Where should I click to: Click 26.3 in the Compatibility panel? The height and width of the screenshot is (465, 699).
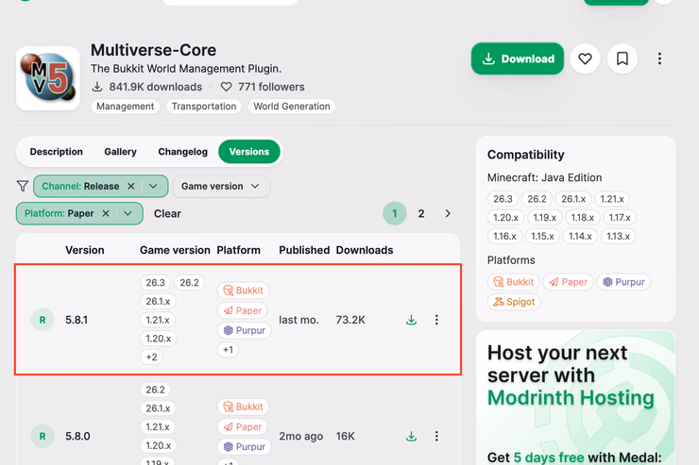pos(503,199)
